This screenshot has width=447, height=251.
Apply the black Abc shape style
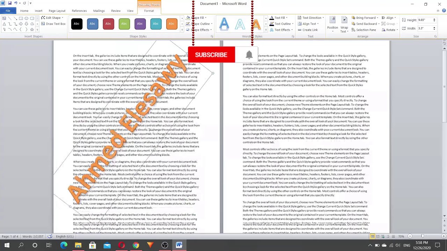point(76,24)
